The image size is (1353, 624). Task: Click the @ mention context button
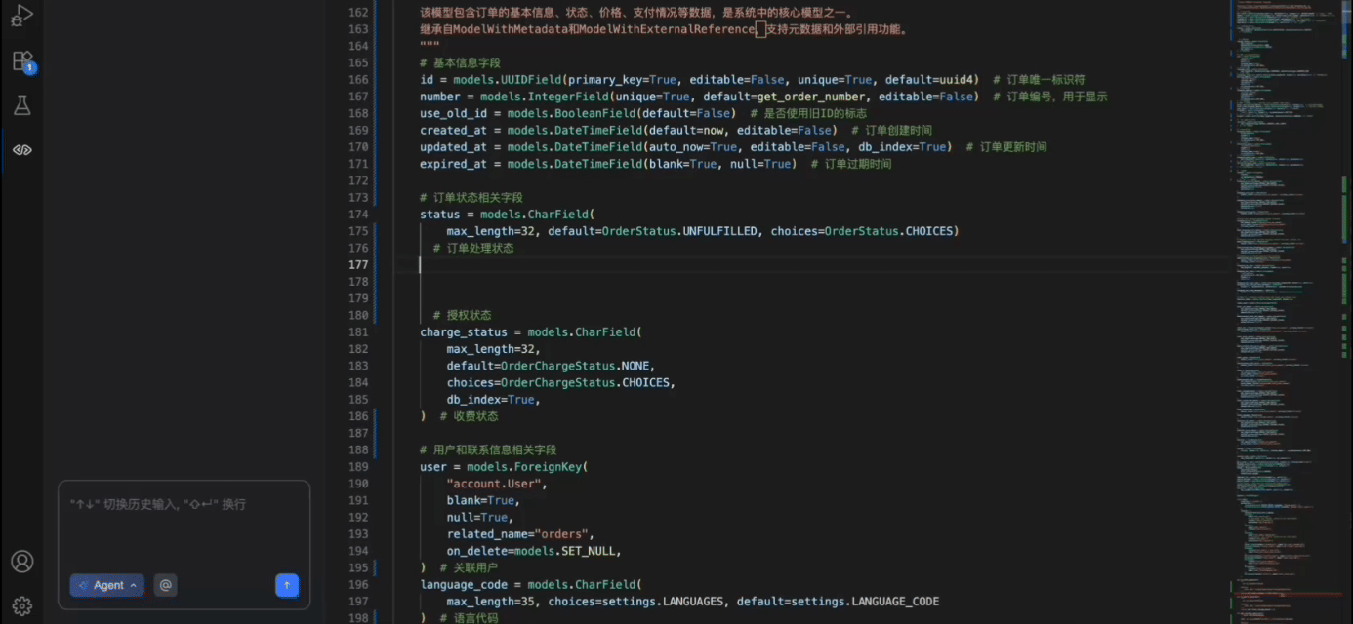pyautogui.click(x=166, y=585)
